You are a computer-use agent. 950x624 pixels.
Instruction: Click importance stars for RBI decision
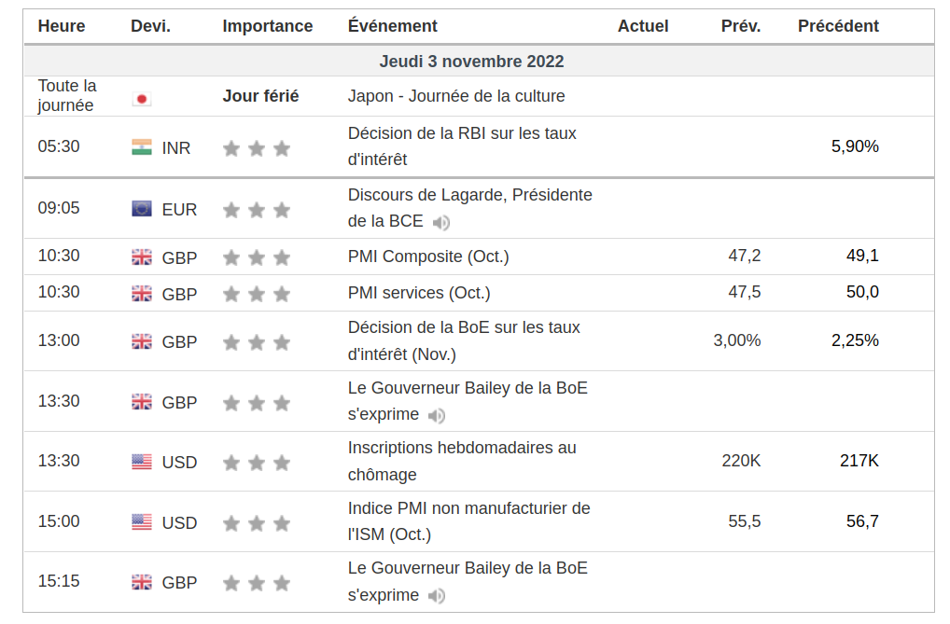257,148
